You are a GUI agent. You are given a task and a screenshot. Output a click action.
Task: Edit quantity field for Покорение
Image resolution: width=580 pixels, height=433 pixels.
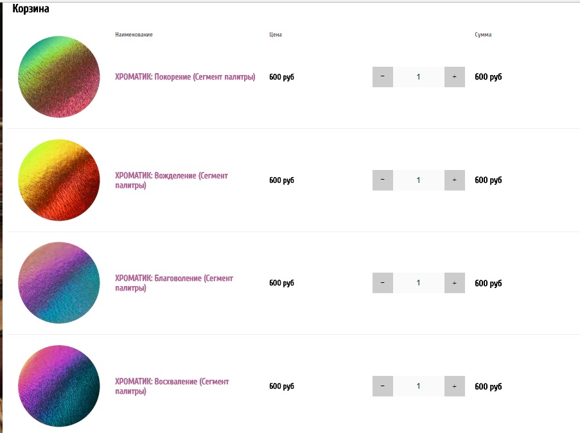[x=418, y=77]
